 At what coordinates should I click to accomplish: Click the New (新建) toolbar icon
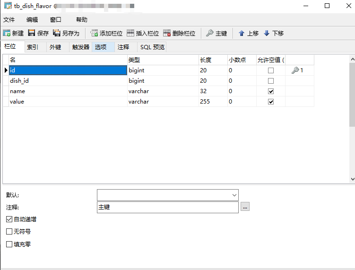click(7, 33)
